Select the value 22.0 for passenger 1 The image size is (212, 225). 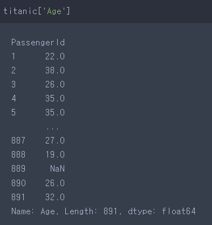click(55, 57)
